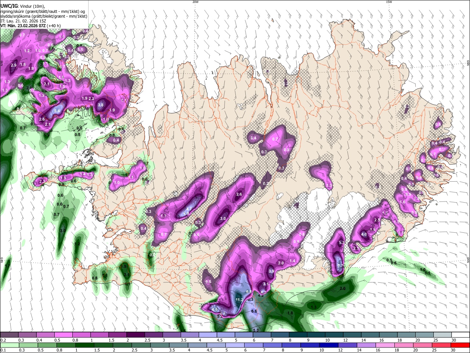Click the 6.6 rain value on south coast
This screenshot has width=470, height=353.
click(254, 311)
